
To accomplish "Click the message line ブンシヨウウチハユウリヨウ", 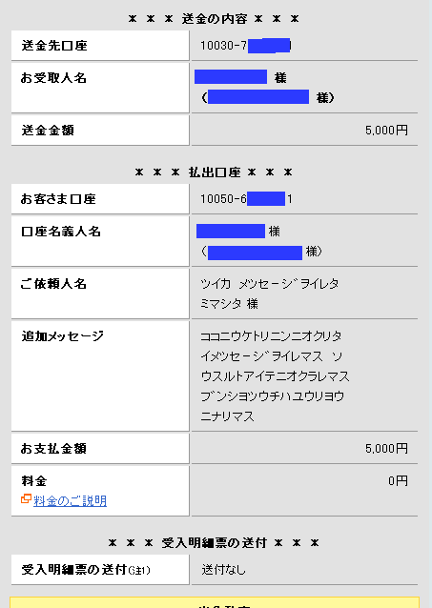I will pyautogui.click(x=272, y=396).
